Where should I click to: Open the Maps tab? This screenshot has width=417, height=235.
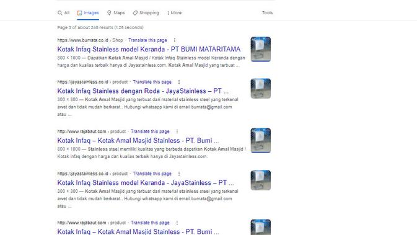coord(116,13)
